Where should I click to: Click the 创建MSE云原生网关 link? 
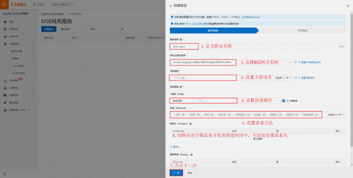point(310,62)
